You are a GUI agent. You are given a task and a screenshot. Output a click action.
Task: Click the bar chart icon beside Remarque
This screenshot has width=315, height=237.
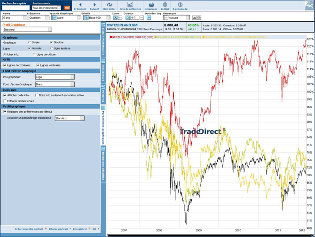click(194, 18)
